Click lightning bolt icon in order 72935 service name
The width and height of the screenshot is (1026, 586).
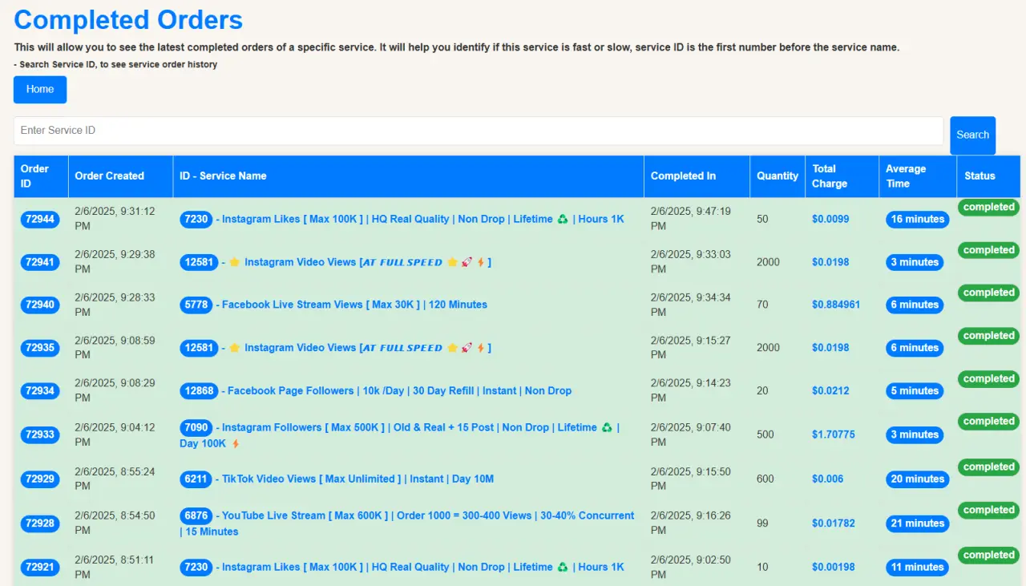(480, 348)
